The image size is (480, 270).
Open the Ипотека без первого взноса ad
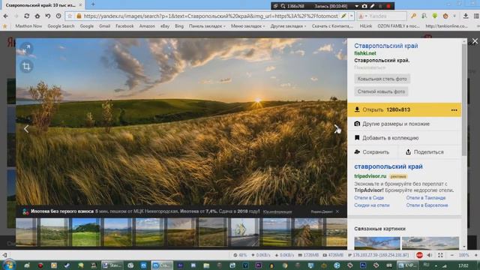tap(62, 211)
